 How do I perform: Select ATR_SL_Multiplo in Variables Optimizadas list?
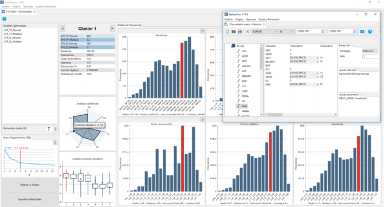point(13,42)
